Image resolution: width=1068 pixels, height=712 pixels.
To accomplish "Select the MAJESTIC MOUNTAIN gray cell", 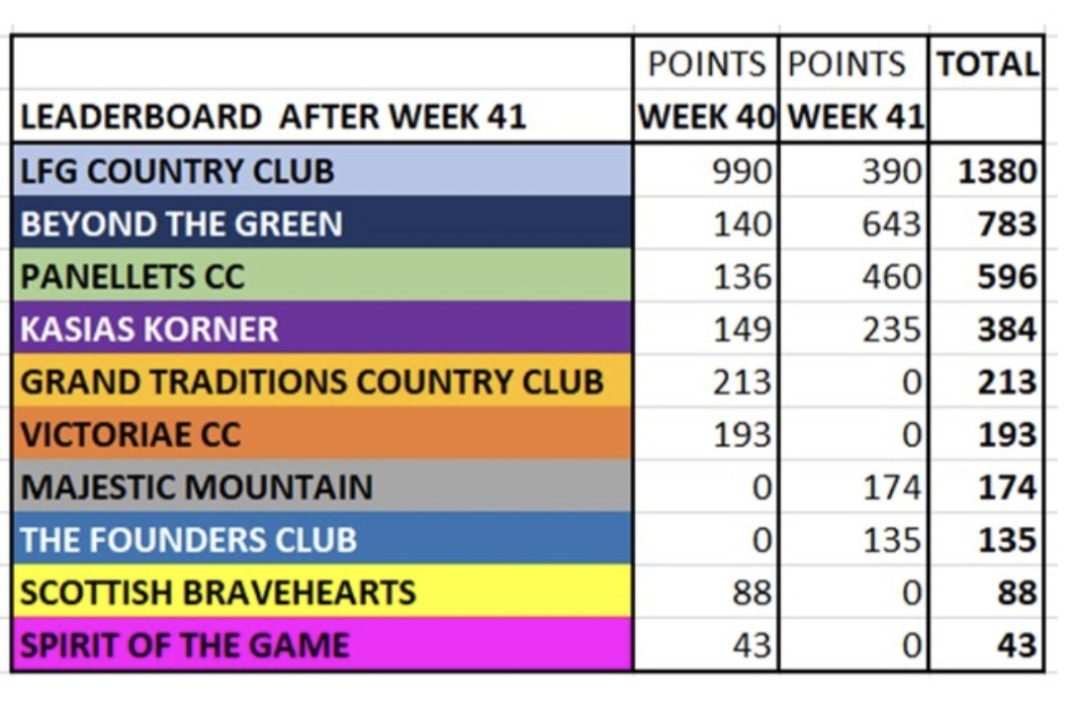I will click(x=321, y=487).
